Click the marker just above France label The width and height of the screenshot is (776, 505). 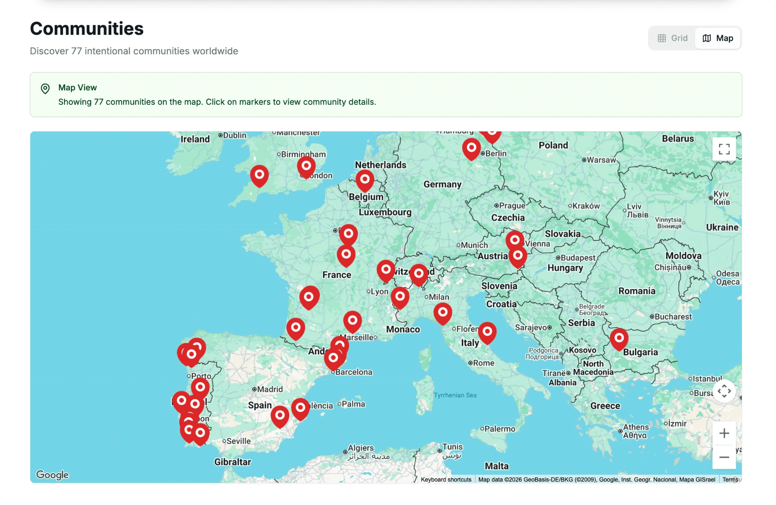click(x=346, y=256)
